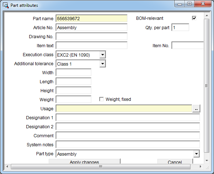
Task: Click the horizontal scrollbar right arrow
Action: (x=200, y=166)
